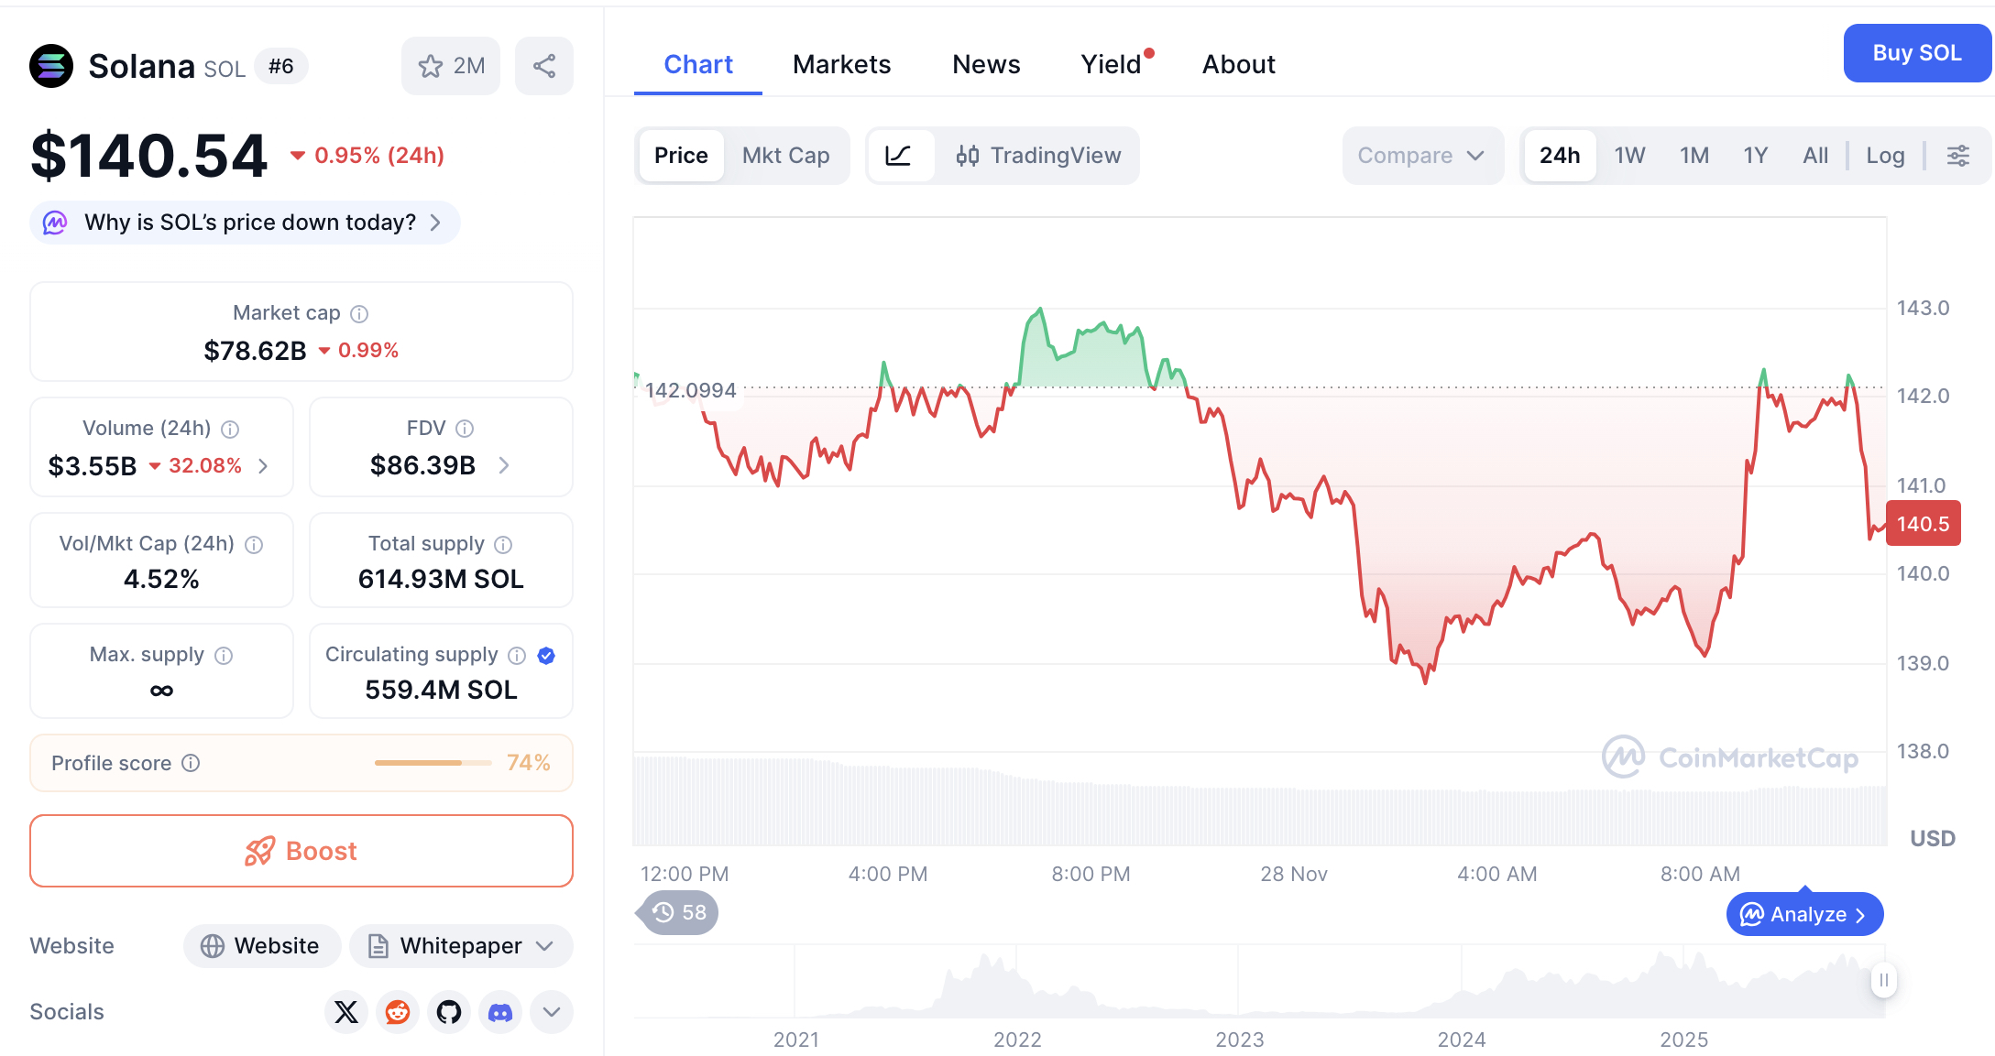Click the Buy SOL button
Image resolution: width=1995 pixels, height=1056 pixels.
(x=1917, y=53)
